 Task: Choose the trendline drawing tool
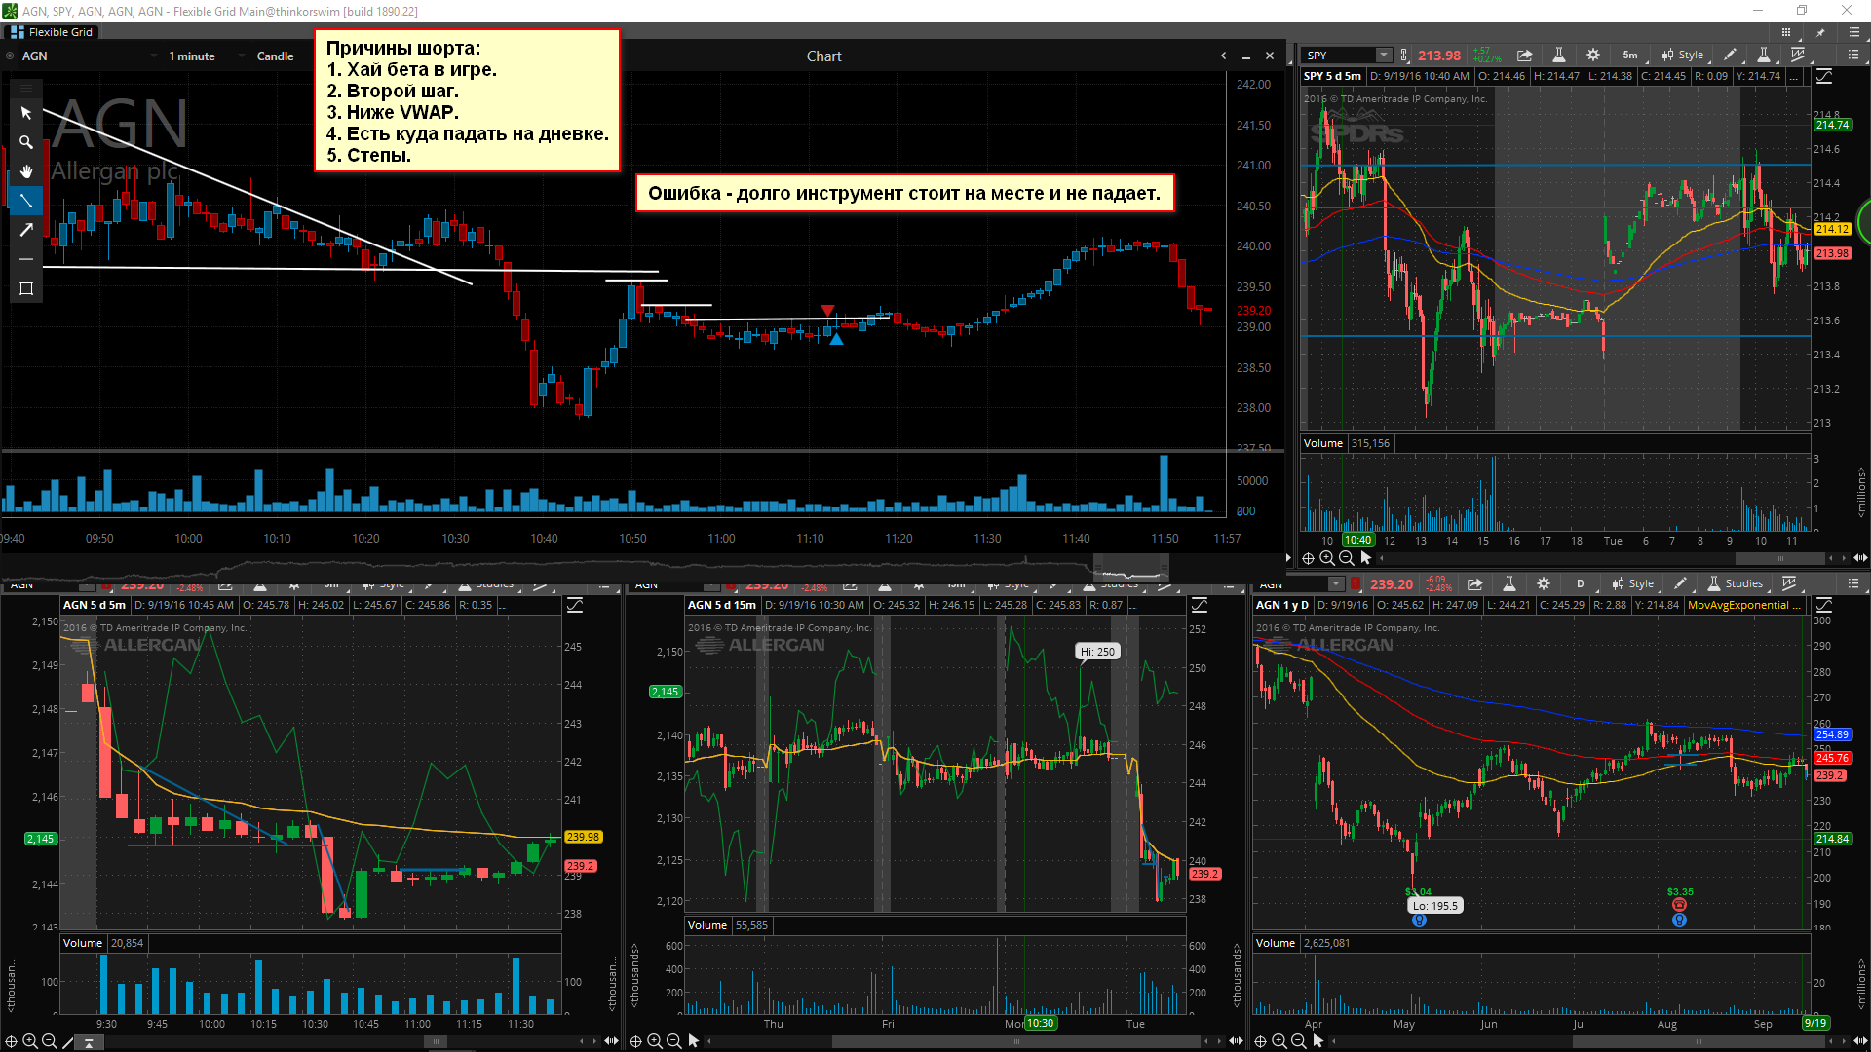[26, 201]
